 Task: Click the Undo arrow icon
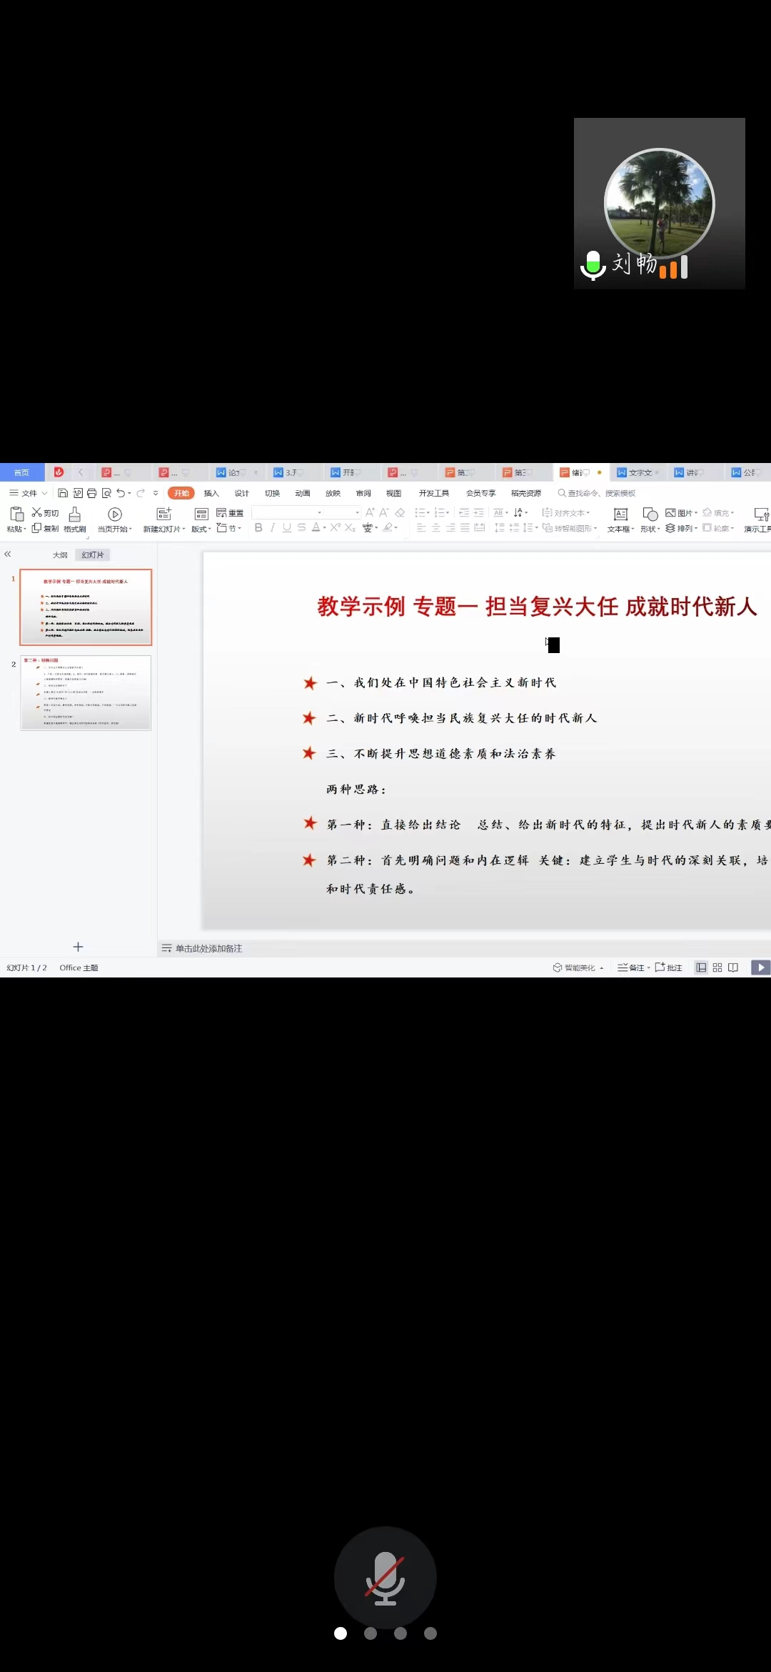[121, 493]
